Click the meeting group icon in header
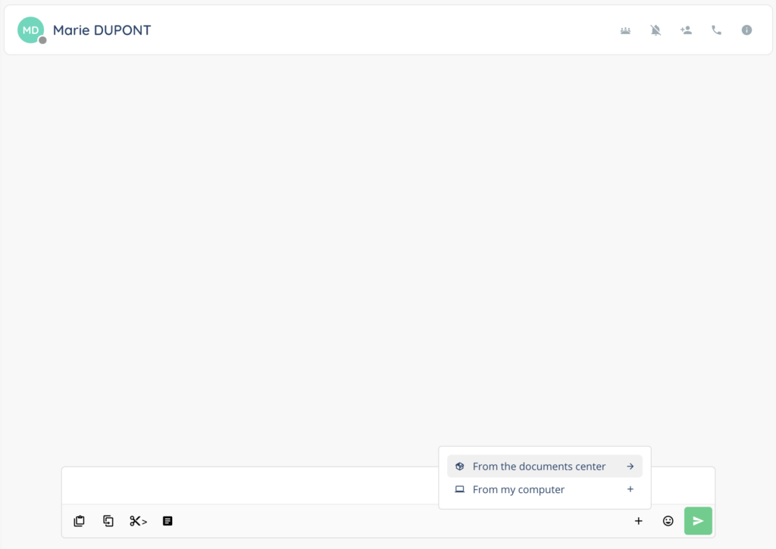This screenshot has height=549, width=776. [625, 30]
